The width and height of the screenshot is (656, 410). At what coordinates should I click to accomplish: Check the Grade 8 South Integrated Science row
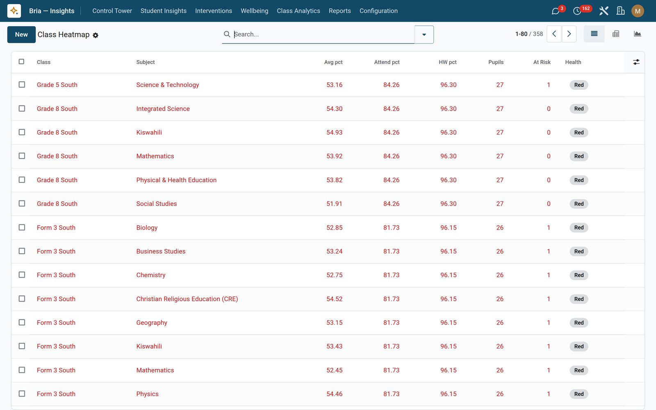click(x=22, y=108)
